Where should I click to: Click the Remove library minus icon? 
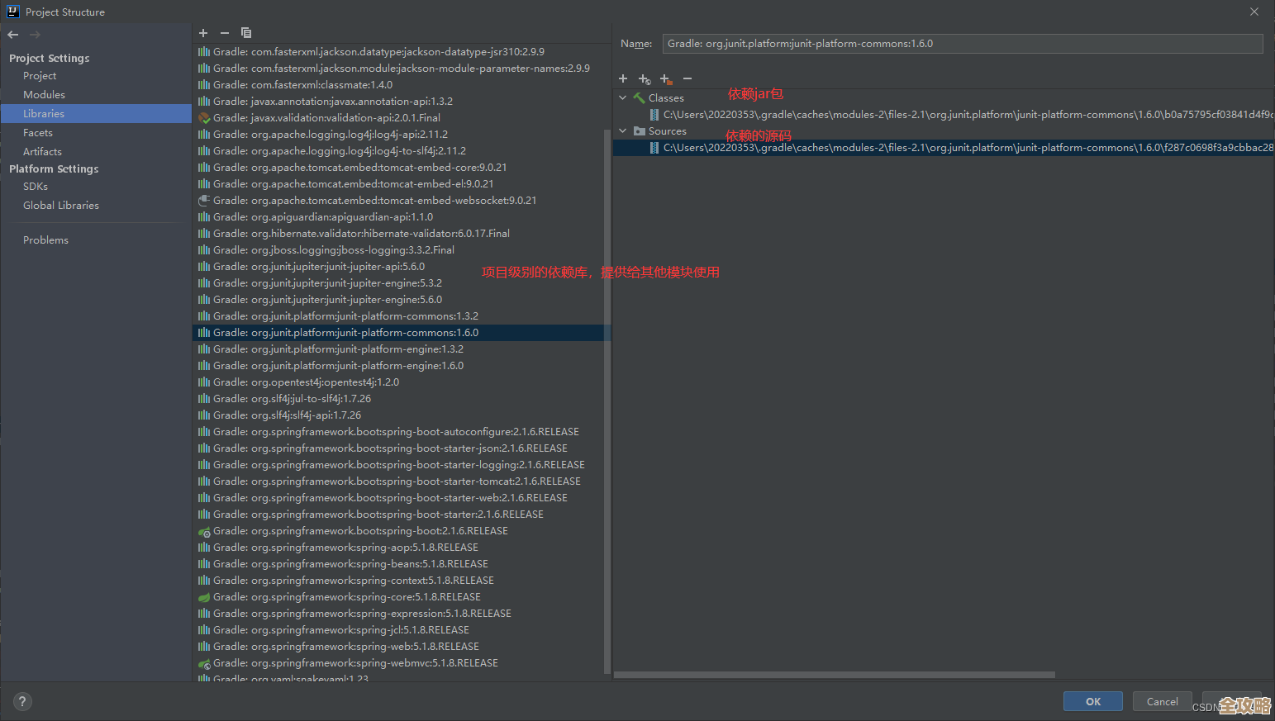point(225,33)
